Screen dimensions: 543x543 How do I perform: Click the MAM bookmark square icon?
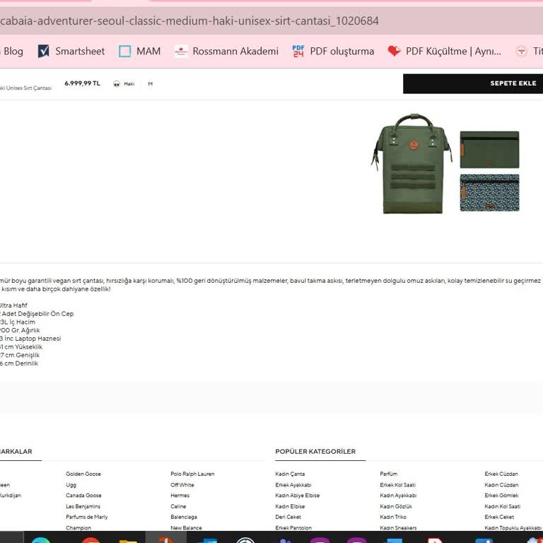click(125, 51)
